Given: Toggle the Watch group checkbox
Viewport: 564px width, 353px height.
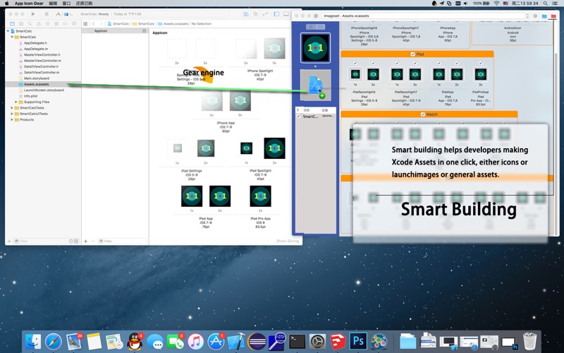Looking at the screenshot, I should point(422,114).
